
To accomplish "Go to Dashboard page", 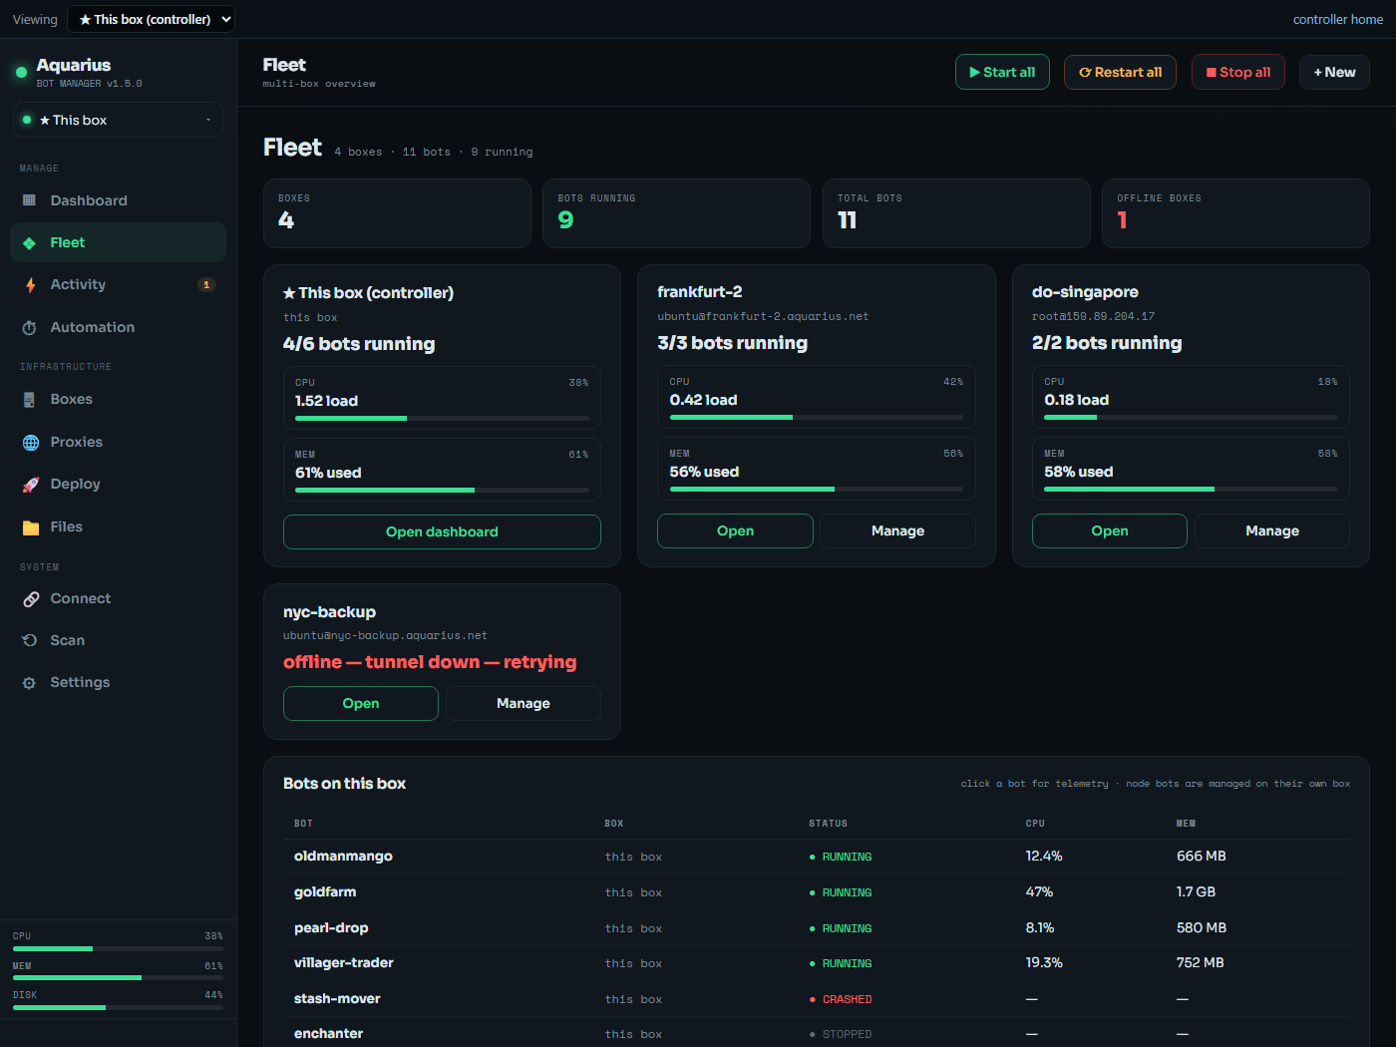I will tap(118, 200).
